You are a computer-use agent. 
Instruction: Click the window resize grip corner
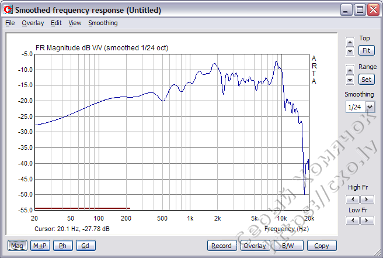(378, 253)
